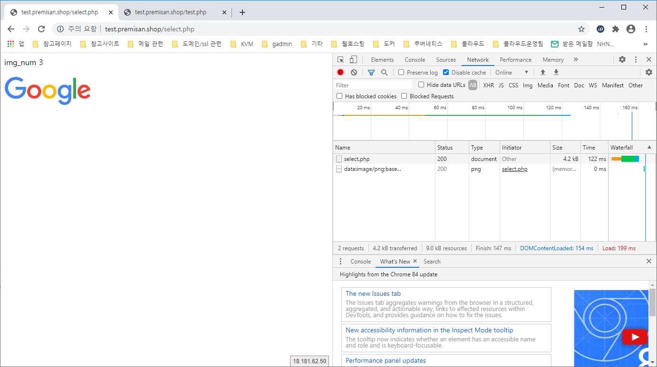Sort requests by the Size column header
657x367 pixels.
coord(565,147)
